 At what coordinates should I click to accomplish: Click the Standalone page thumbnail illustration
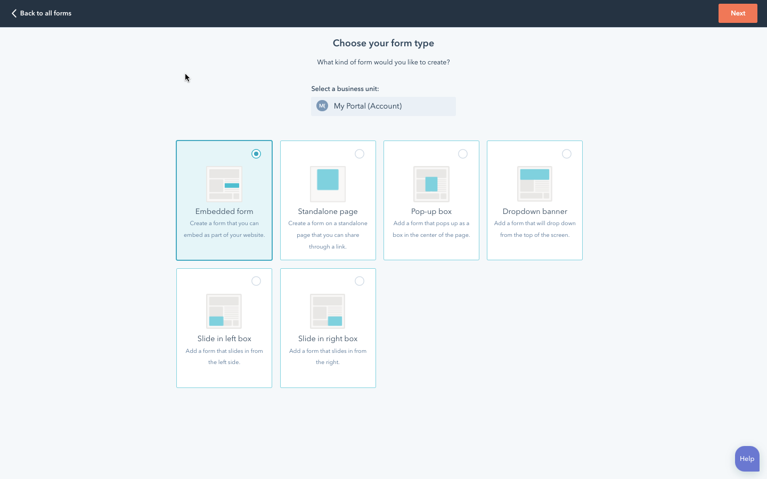click(x=327, y=184)
